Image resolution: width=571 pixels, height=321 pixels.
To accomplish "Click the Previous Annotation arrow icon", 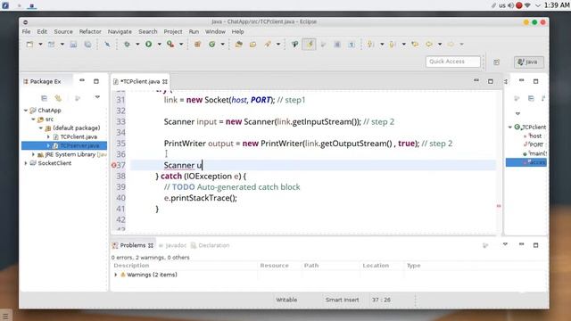I will 393,45.
